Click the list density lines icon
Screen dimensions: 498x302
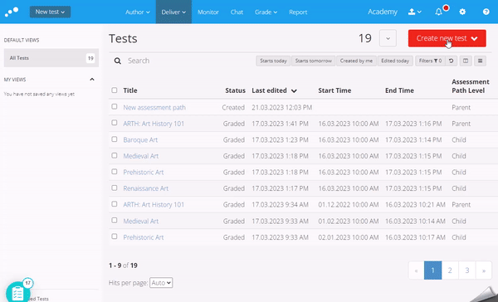tap(481, 61)
